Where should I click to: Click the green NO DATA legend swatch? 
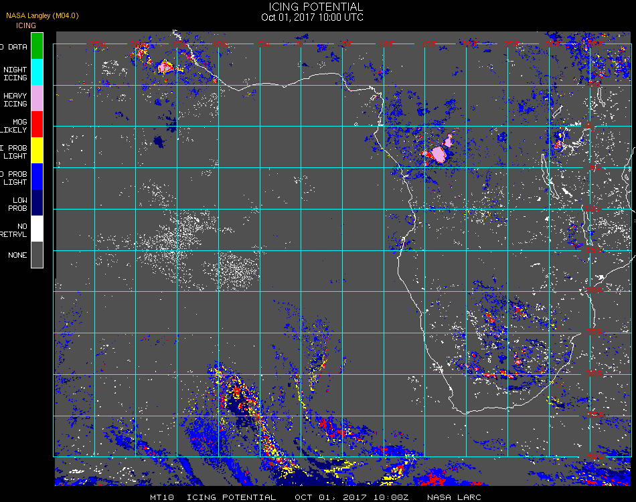37,46
